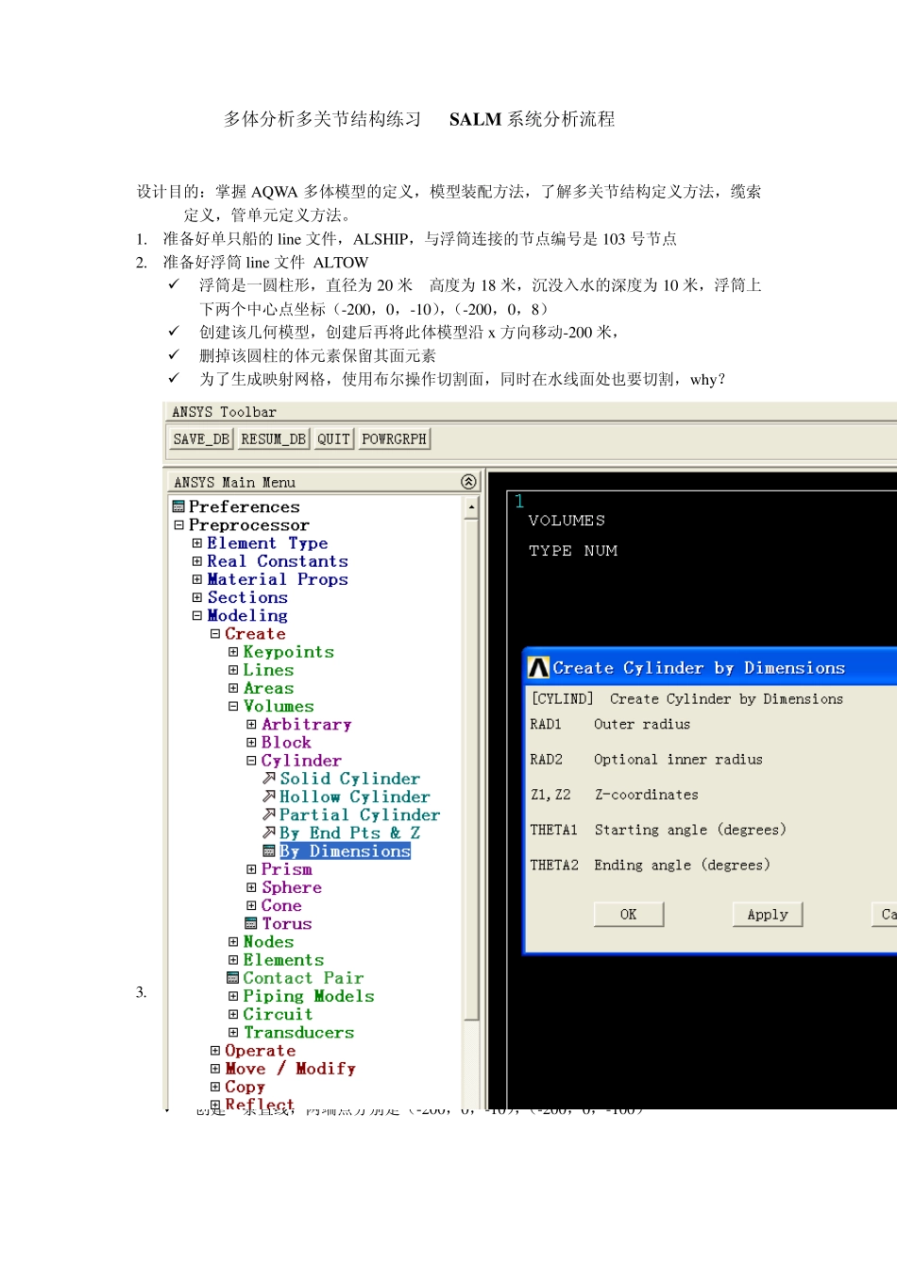The width and height of the screenshot is (897, 1270).
Task: Collapse the Cylinder tree node
Action: pos(251,761)
